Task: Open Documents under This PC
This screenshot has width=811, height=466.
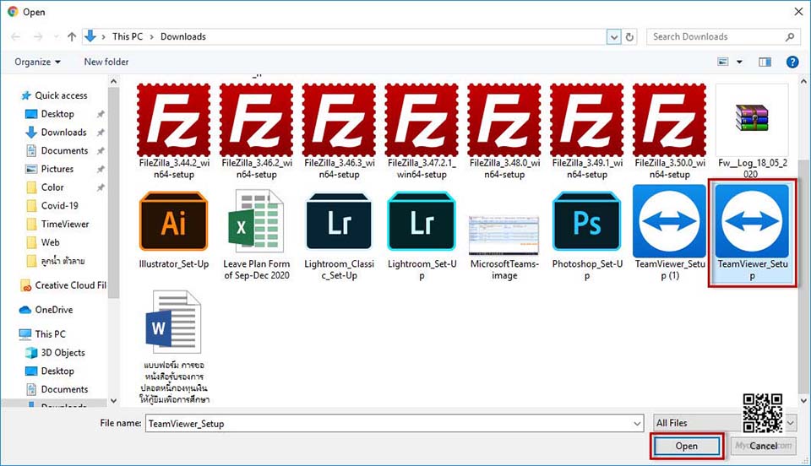Action: (57, 389)
